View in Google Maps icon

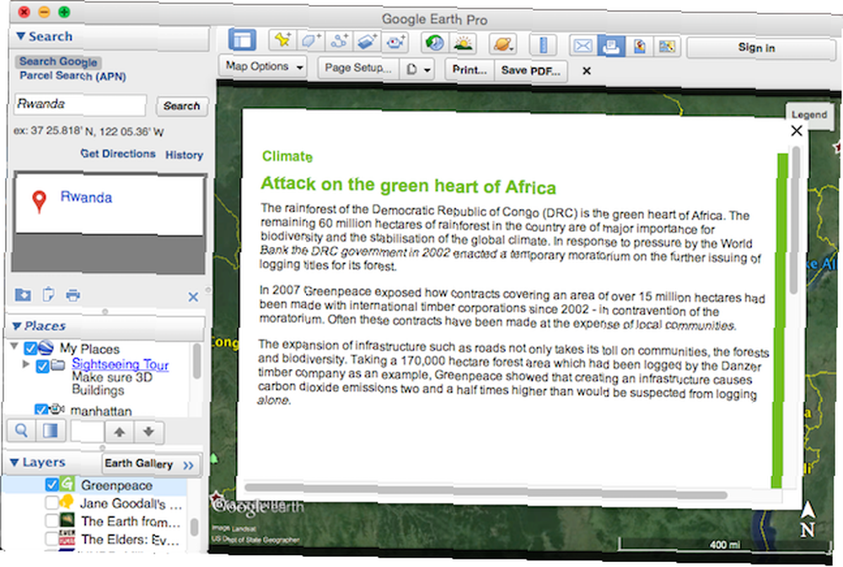[667, 46]
